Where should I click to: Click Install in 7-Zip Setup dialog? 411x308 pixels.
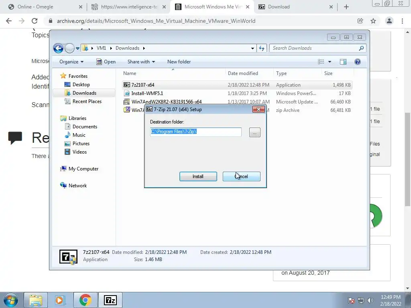[198, 176]
